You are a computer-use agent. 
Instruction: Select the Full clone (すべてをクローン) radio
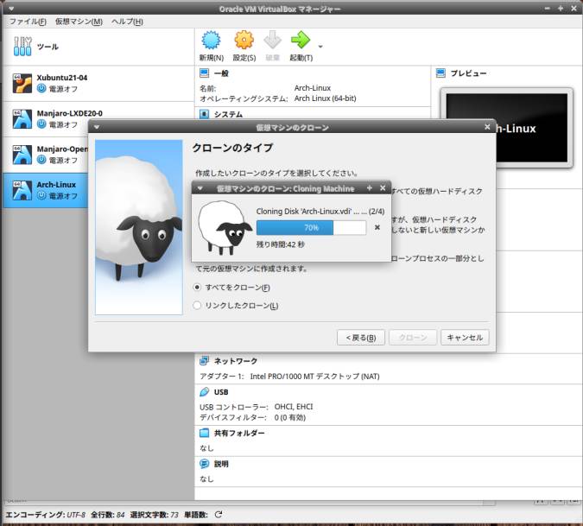197,288
